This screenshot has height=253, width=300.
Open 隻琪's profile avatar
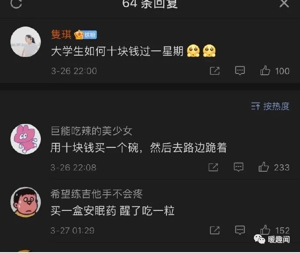tap(26, 42)
